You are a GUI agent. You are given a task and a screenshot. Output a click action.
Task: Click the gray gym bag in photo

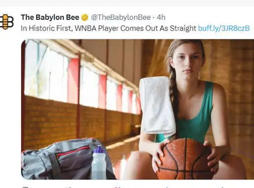click(x=65, y=159)
